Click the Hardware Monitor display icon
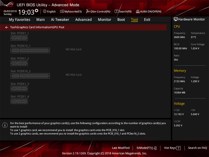The height and width of the screenshot is (157, 209). click(x=176, y=19)
